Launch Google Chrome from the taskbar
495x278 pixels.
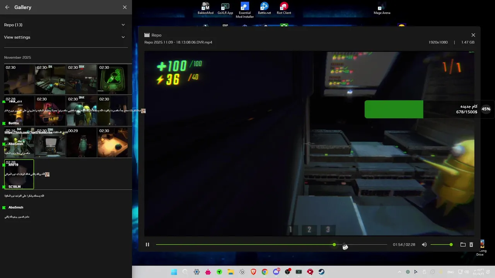(265, 272)
